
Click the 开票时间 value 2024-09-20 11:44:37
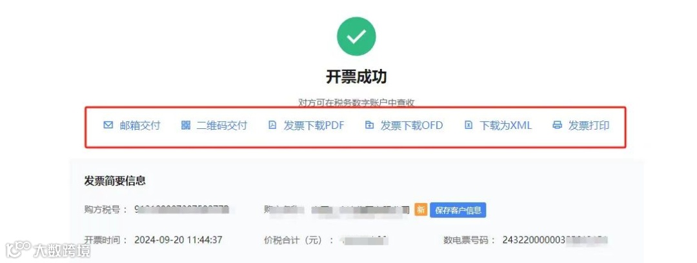coord(178,240)
